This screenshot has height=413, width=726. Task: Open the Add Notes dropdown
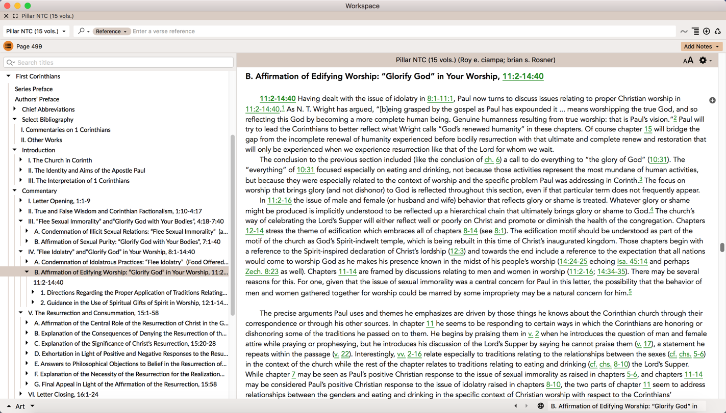click(x=702, y=46)
